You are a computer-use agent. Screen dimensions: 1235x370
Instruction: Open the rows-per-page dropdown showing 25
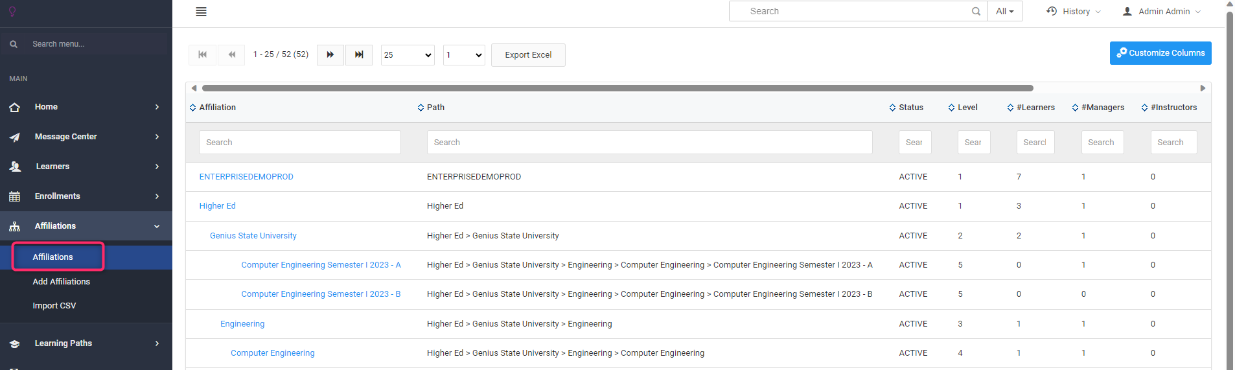pyautogui.click(x=408, y=55)
